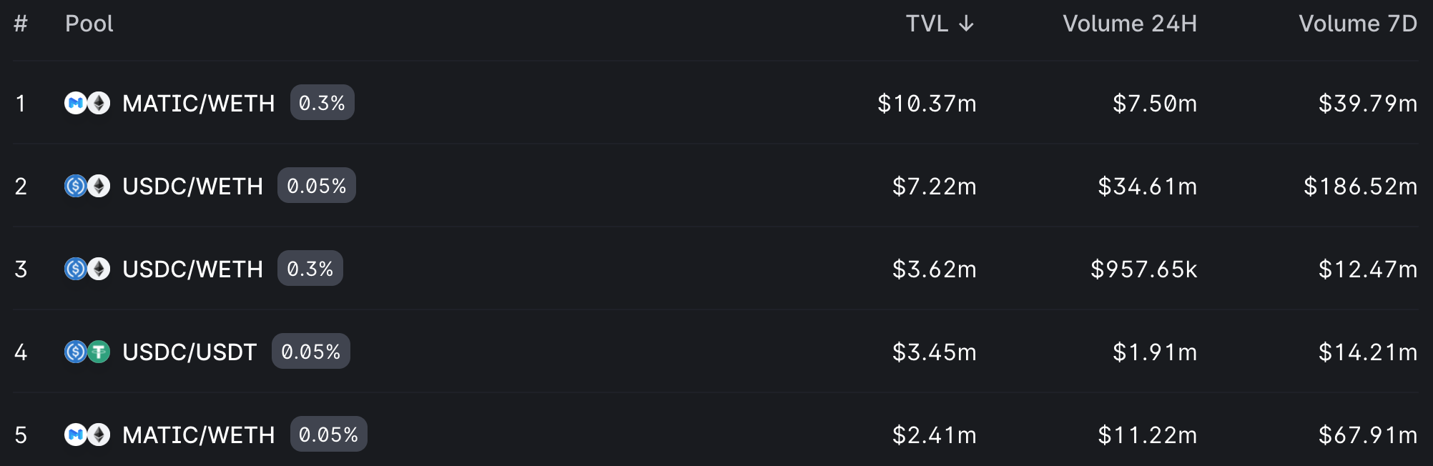Click the WETH token icon in row 1
Viewport: 1433px width, 466px height.
click(x=99, y=103)
